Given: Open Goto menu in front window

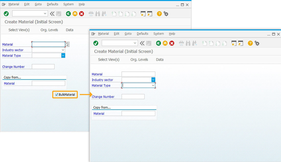Looking at the screenshot, I should pyautogui.click(x=128, y=34).
